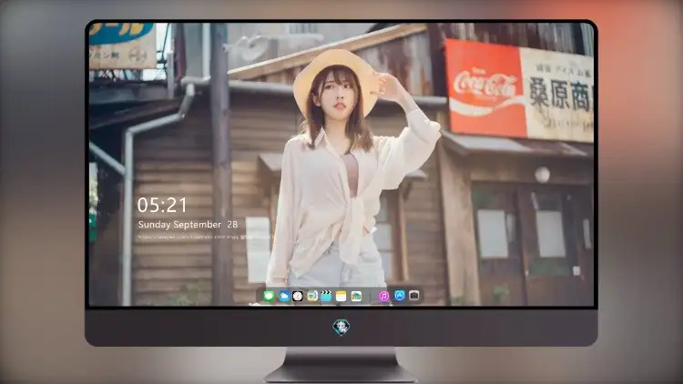The height and width of the screenshot is (384, 683).
Task: Click the 05:21 clock widget
Action: pos(162,205)
